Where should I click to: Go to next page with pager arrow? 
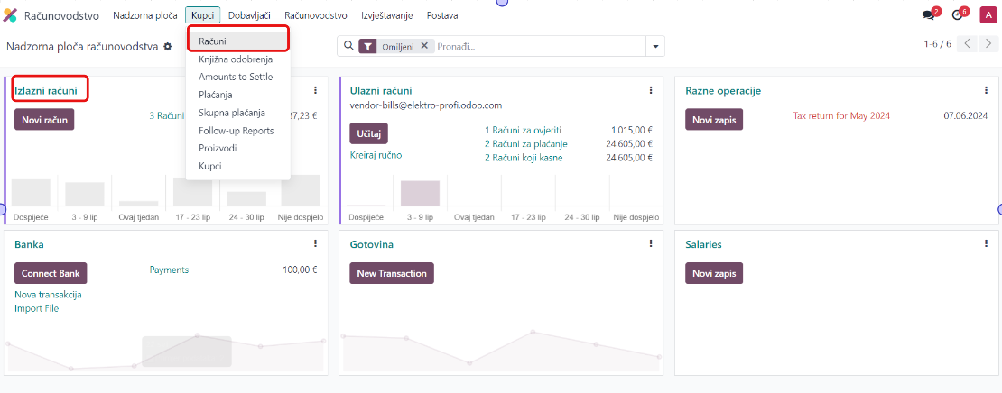pos(988,44)
